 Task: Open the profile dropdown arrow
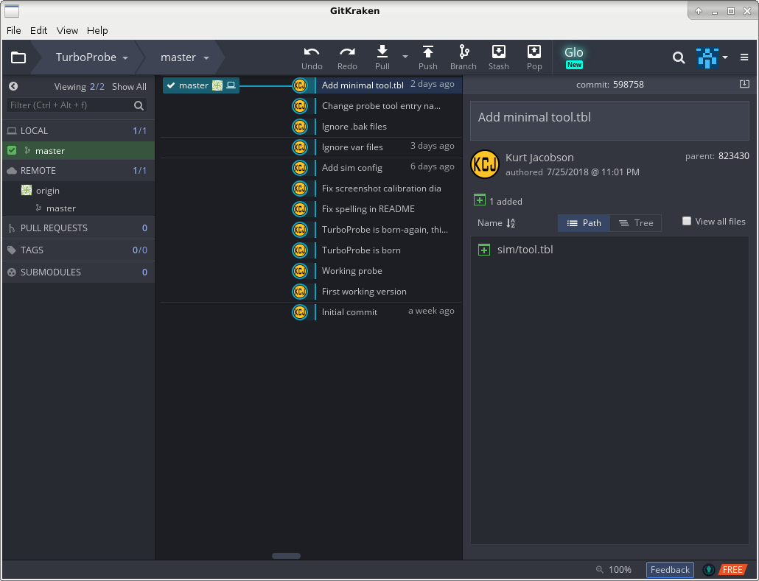coord(725,57)
